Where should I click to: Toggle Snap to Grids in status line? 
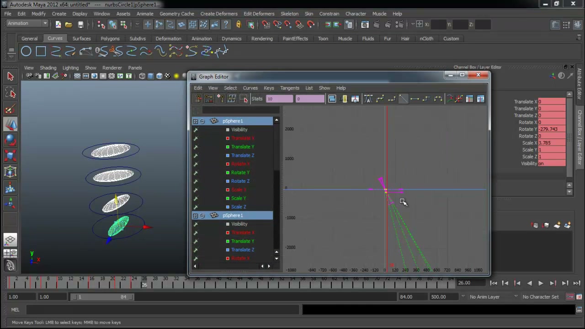point(266,25)
